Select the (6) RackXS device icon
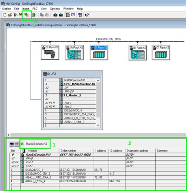This screenshot has width=187, height=191. pos(138,52)
